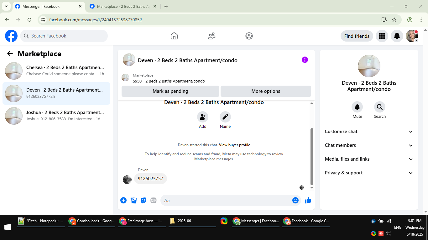Click the Mark as pending button
The height and width of the screenshot is (240, 428).
[170, 91]
